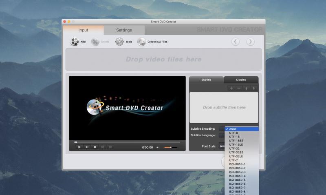326x195 pixels.
Task: Pick ISO-8859-6 encoding
Action: [242, 184]
